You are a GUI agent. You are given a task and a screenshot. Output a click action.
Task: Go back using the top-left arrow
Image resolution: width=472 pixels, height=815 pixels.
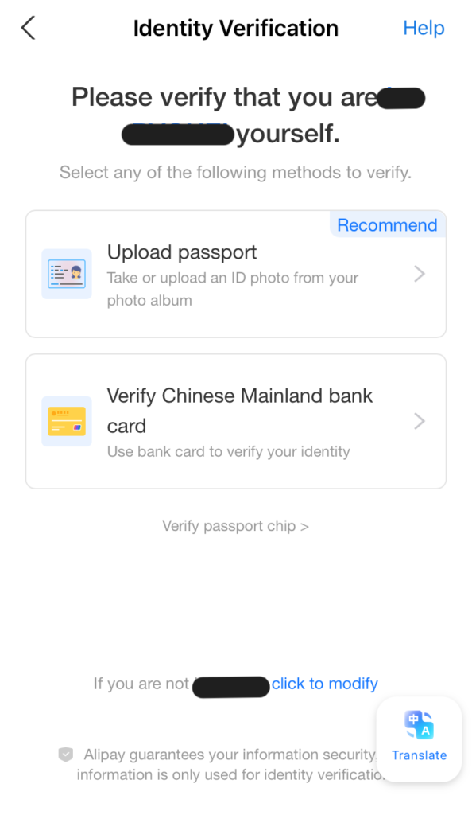(x=29, y=28)
